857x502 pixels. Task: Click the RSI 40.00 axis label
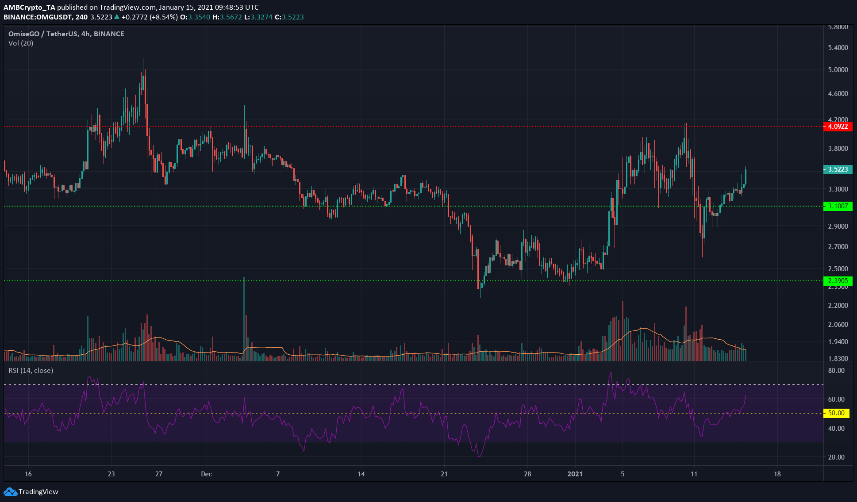coord(836,429)
